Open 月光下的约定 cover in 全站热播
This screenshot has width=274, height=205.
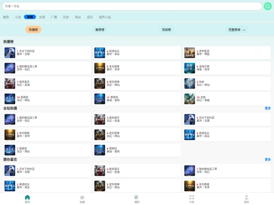pyautogui.click(x=190, y=119)
